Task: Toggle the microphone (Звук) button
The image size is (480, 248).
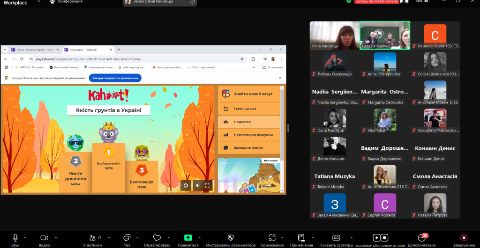Action: coord(15,238)
